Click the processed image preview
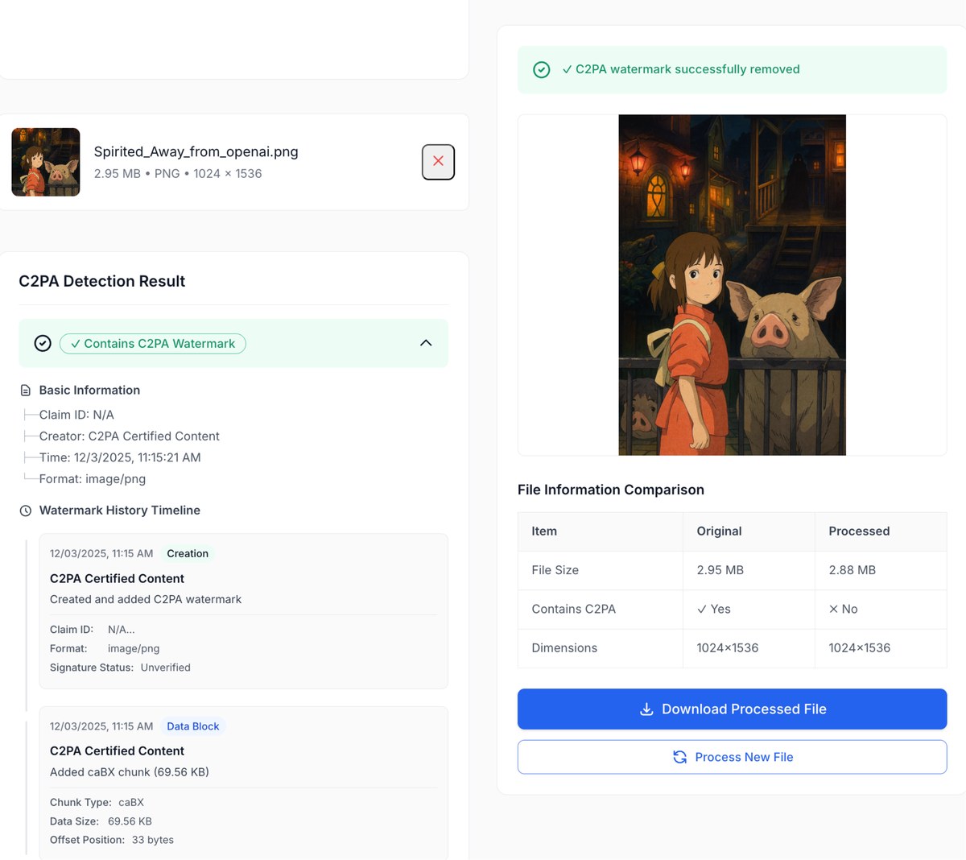The image size is (966, 860). pyautogui.click(x=732, y=285)
